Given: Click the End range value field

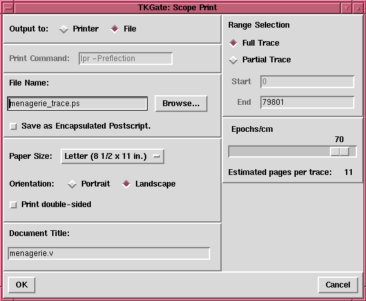Looking at the screenshot, I should (x=307, y=102).
